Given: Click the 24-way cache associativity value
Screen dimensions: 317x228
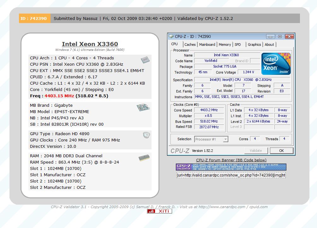Looking at the screenshot, I should pyautogui.click(x=282, y=121).
